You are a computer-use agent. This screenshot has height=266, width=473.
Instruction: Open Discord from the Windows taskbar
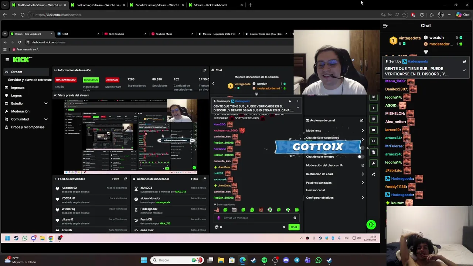tap(286, 260)
